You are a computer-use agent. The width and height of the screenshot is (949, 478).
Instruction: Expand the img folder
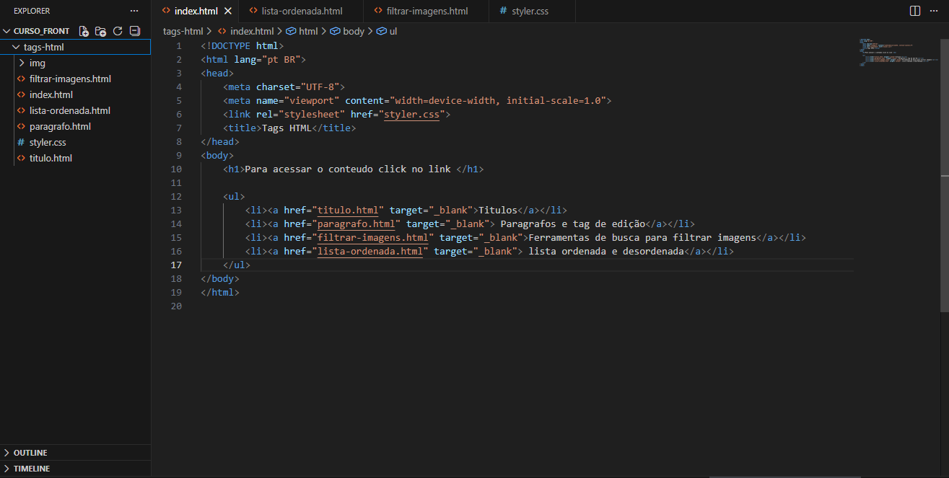point(22,63)
